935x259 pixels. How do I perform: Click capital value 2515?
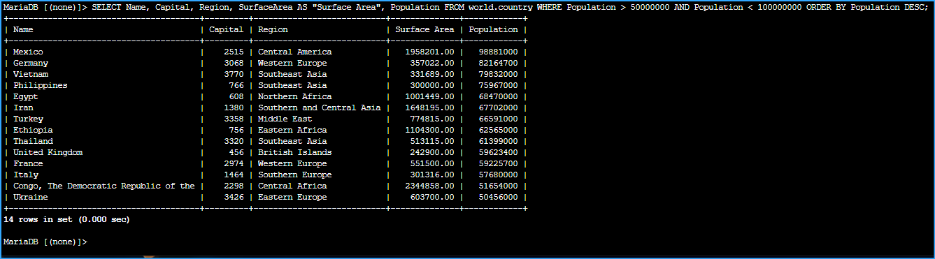[234, 52]
